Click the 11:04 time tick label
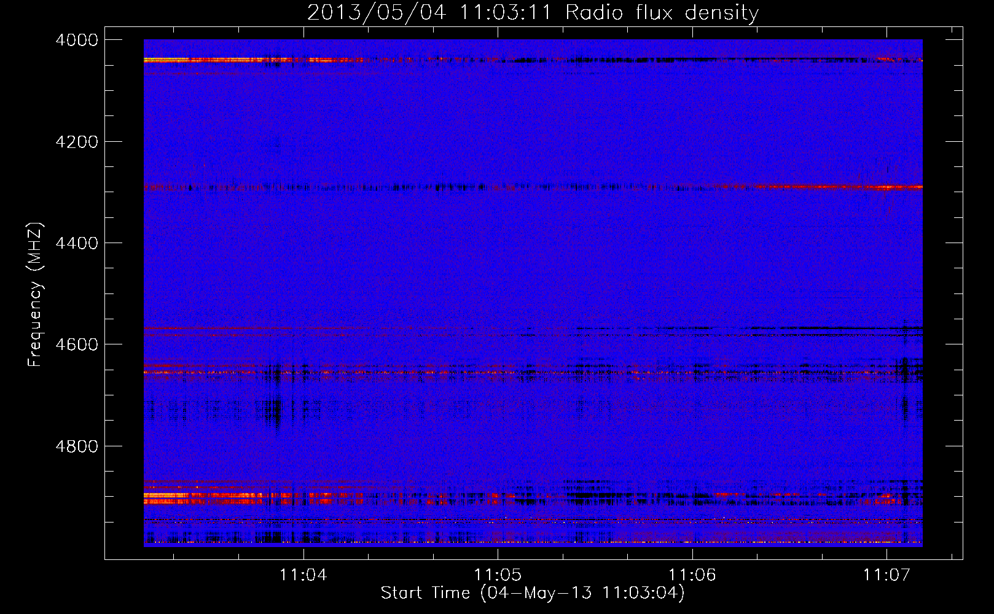The width and height of the screenshot is (994, 614). [303, 575]
